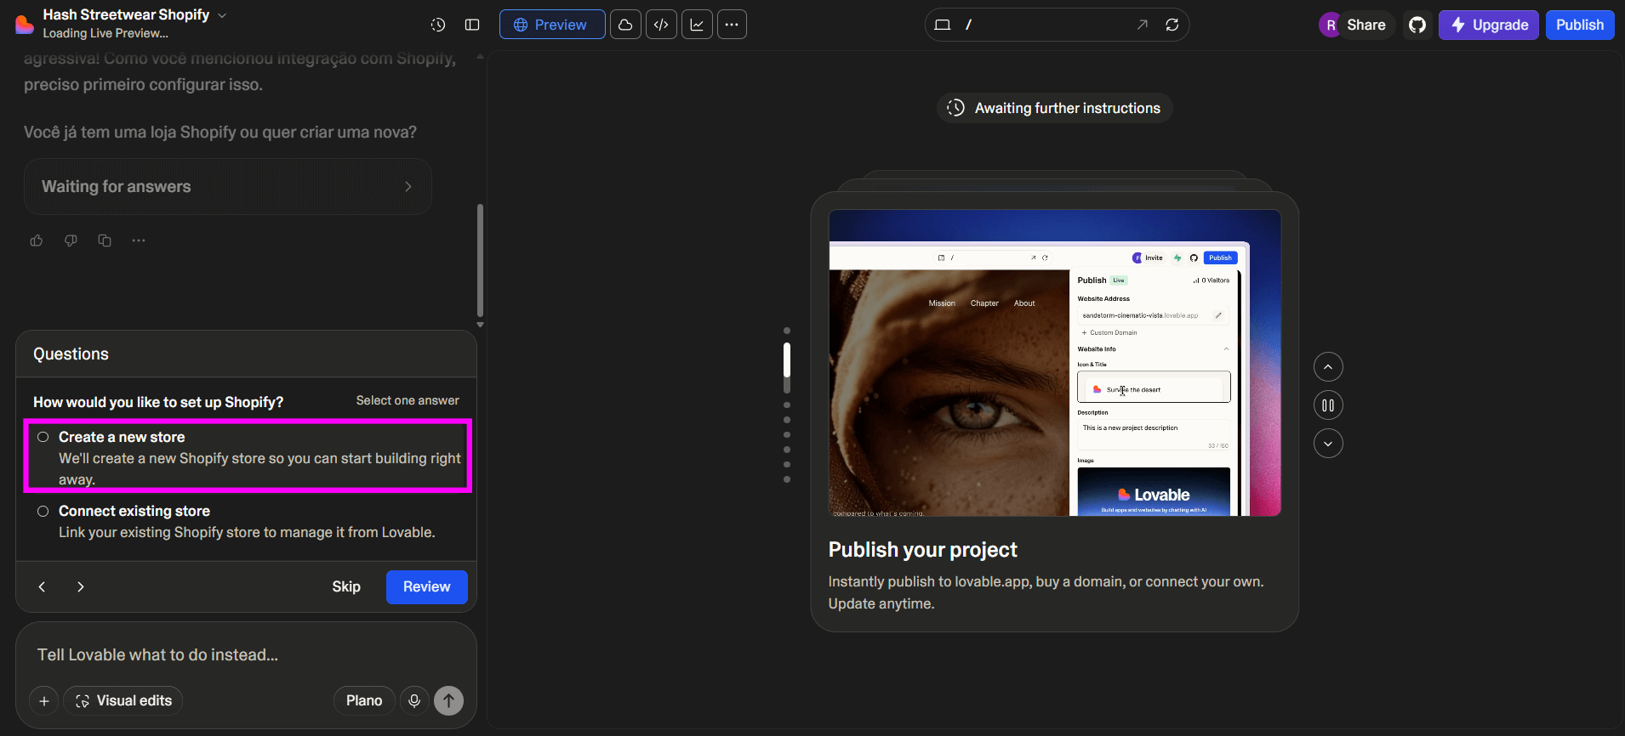Click the chat panel scrollbar thumb
This screenshot has height=736, width=1625.
pos(480,260)
